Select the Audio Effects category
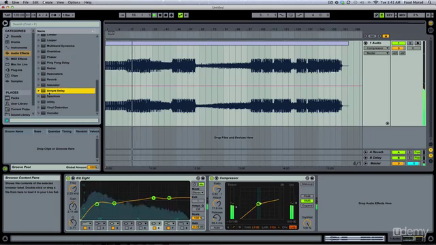The width and height of the screenshot is (436, 245). tap(18, 53)
